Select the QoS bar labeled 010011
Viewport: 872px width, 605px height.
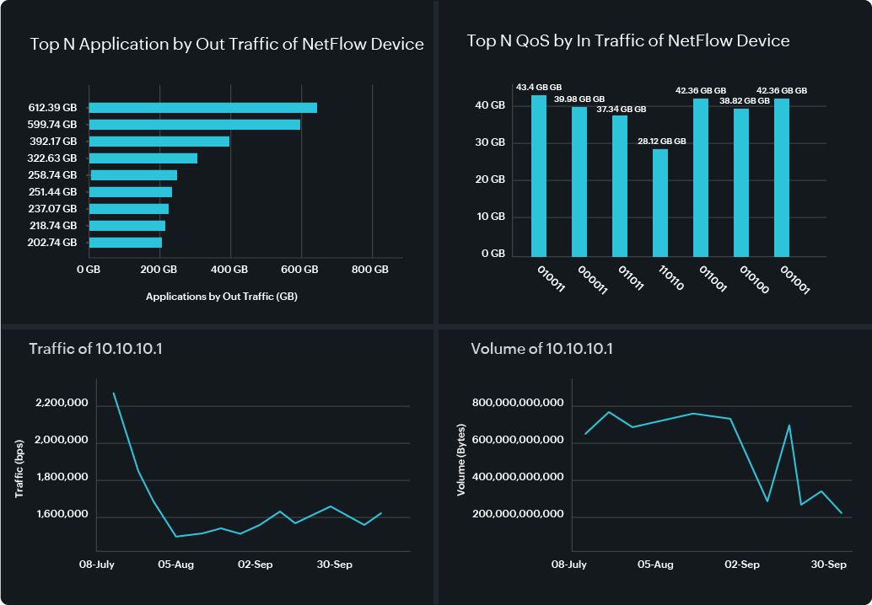(538, 175)
